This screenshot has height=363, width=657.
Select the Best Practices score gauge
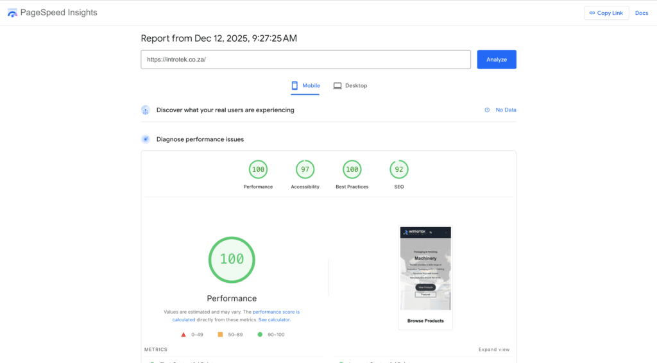[352, 169]
